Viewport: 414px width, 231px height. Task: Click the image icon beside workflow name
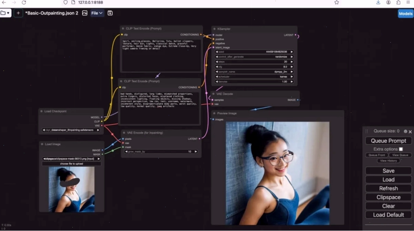point(85,13)
